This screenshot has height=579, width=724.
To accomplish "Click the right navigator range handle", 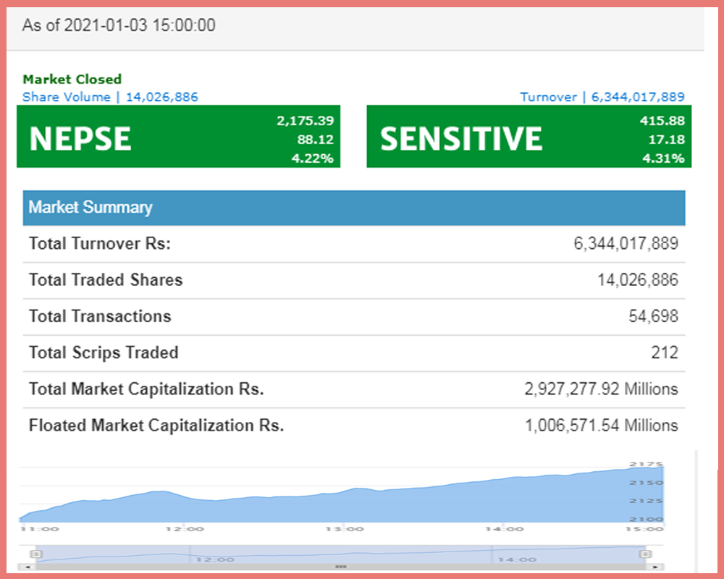I will coord(644,554).
